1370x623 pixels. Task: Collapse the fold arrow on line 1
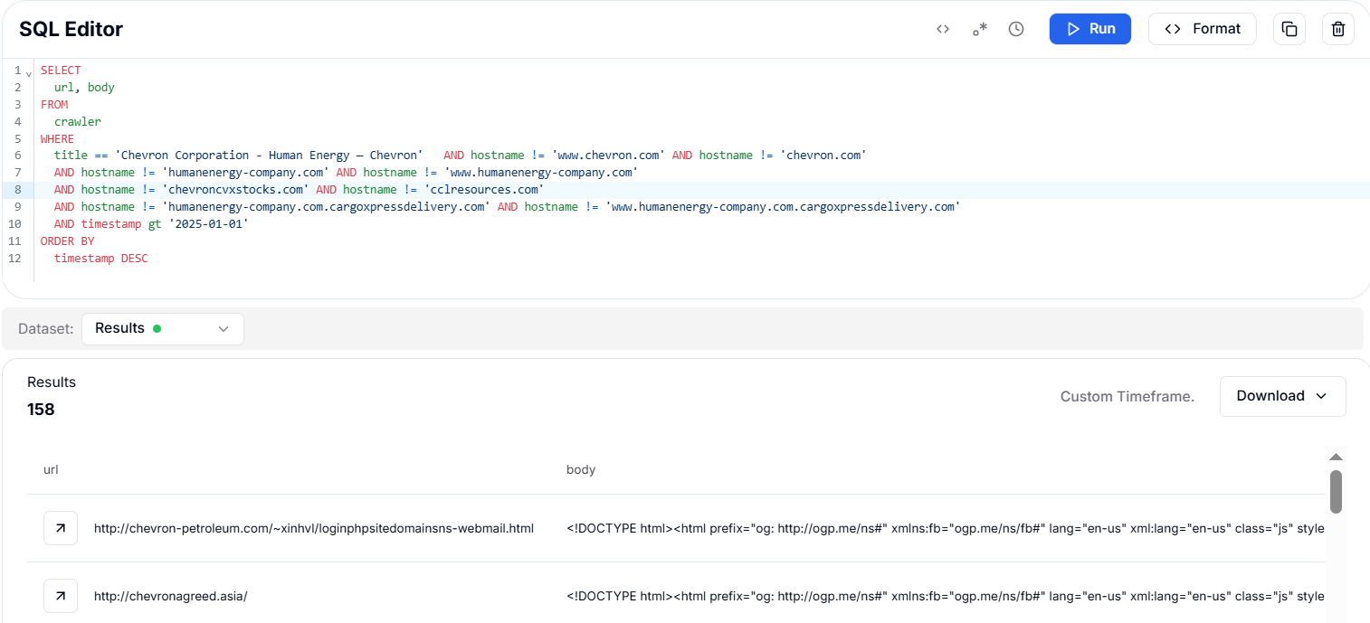click(29, 73)
